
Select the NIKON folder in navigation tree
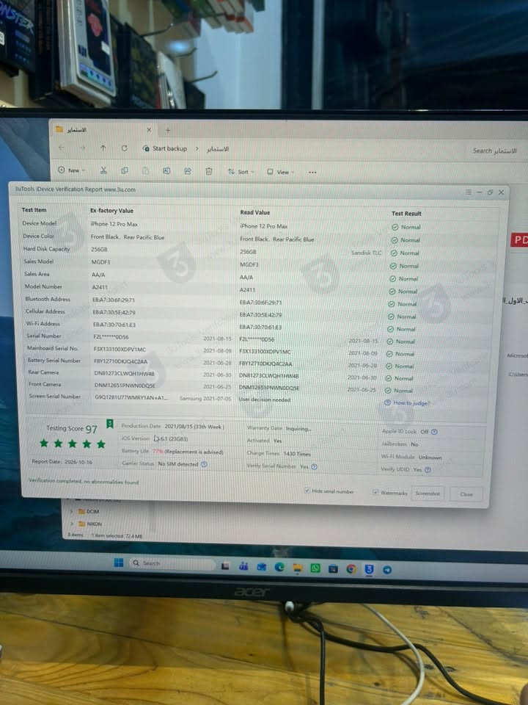pyautogui.click(x=95, y=524)
